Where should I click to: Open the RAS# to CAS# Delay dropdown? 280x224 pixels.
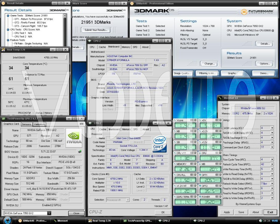point(272,133)
